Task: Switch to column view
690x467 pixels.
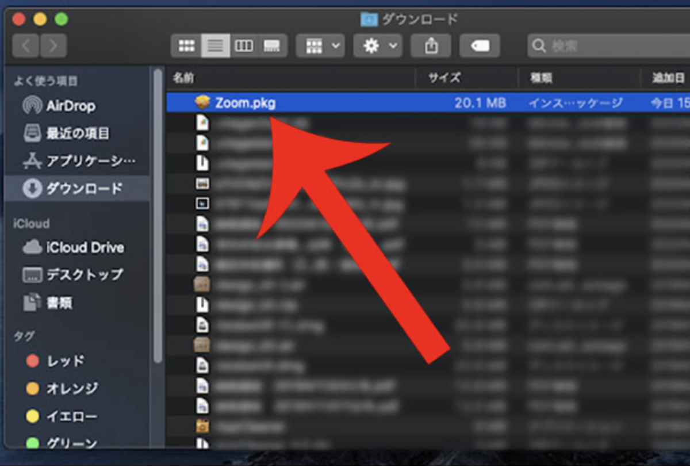Action: [244, 46]
